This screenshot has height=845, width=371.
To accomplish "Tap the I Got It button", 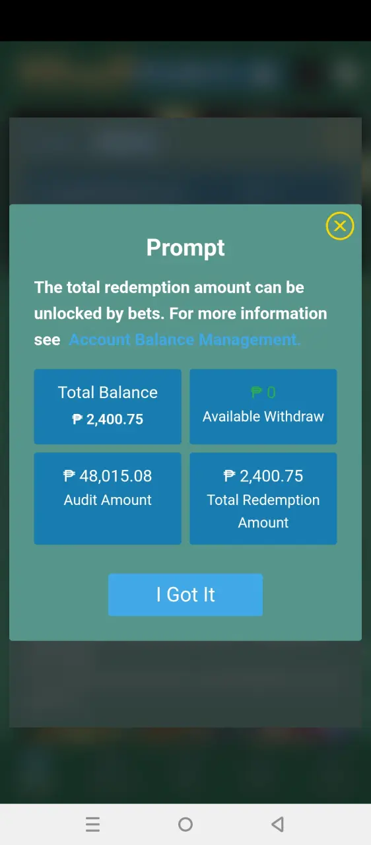I will (185, 594).
